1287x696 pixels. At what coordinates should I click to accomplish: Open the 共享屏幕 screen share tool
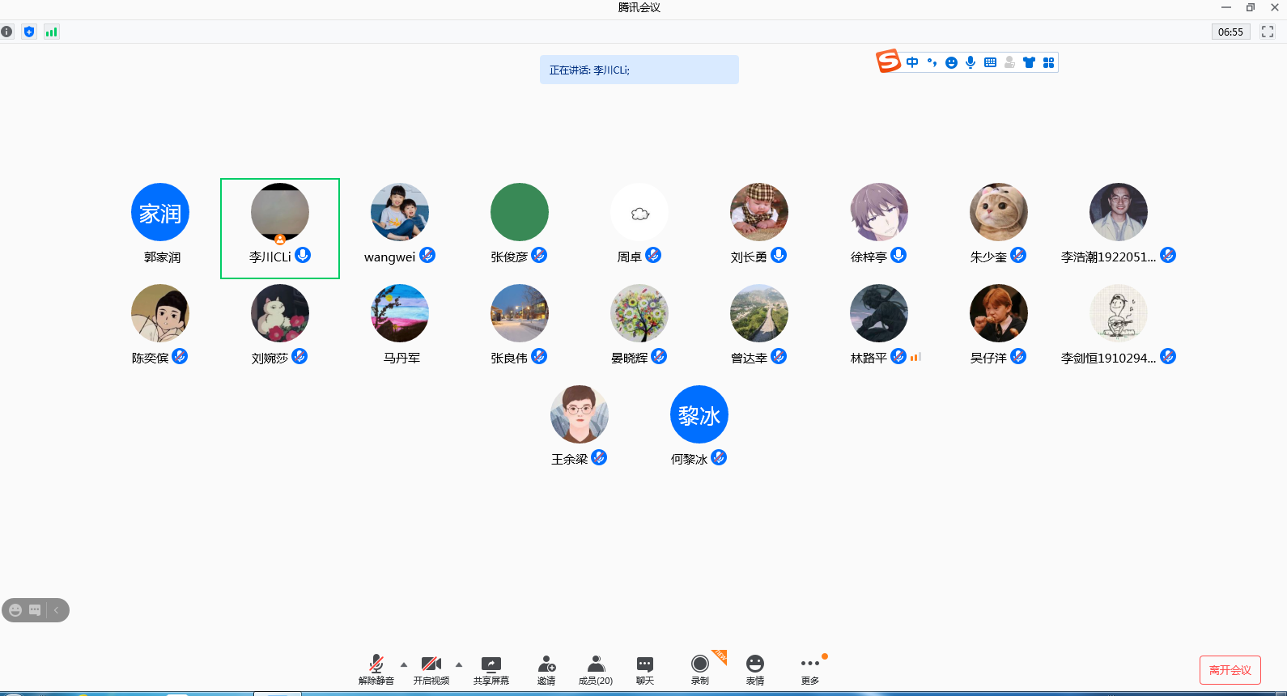[x=491, y=669]
